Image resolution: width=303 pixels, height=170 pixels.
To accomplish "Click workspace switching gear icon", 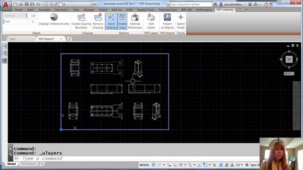I will 247,165.
